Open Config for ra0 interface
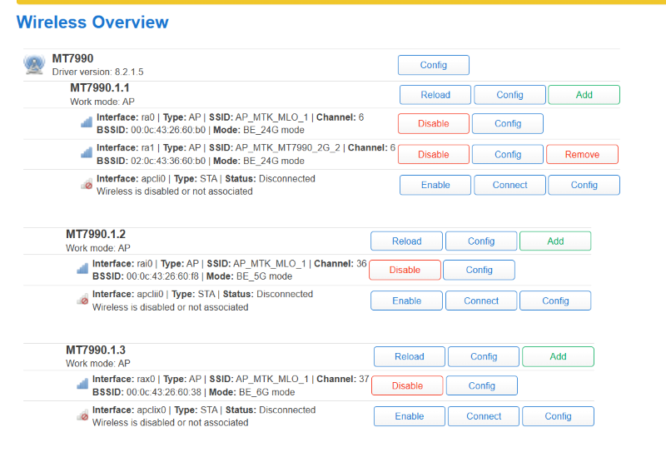This screenshot has width=666, height=462. pyautogui.click(x=508, y=123)
